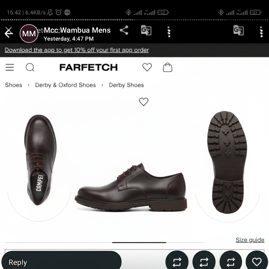Open the Size guide link

(250, 240)
